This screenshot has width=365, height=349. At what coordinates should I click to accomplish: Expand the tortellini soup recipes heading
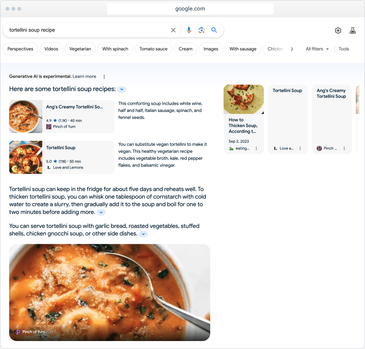point(122,90)
